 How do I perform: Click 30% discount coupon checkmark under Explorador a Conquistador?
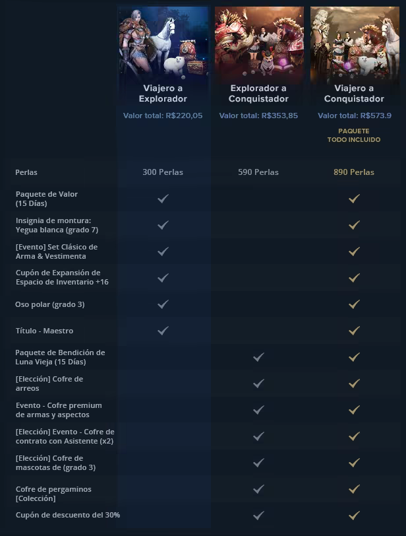click(x=258, y=515)
